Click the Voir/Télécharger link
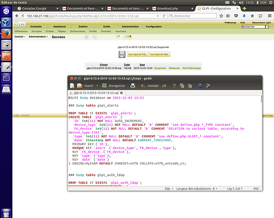Image resolution: width=274 pixels, height=218 pixels. pyautogui.click(x=192, y=68)
